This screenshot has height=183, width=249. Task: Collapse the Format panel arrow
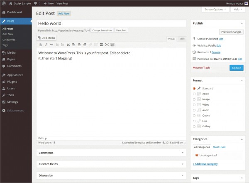pos(242,81)
